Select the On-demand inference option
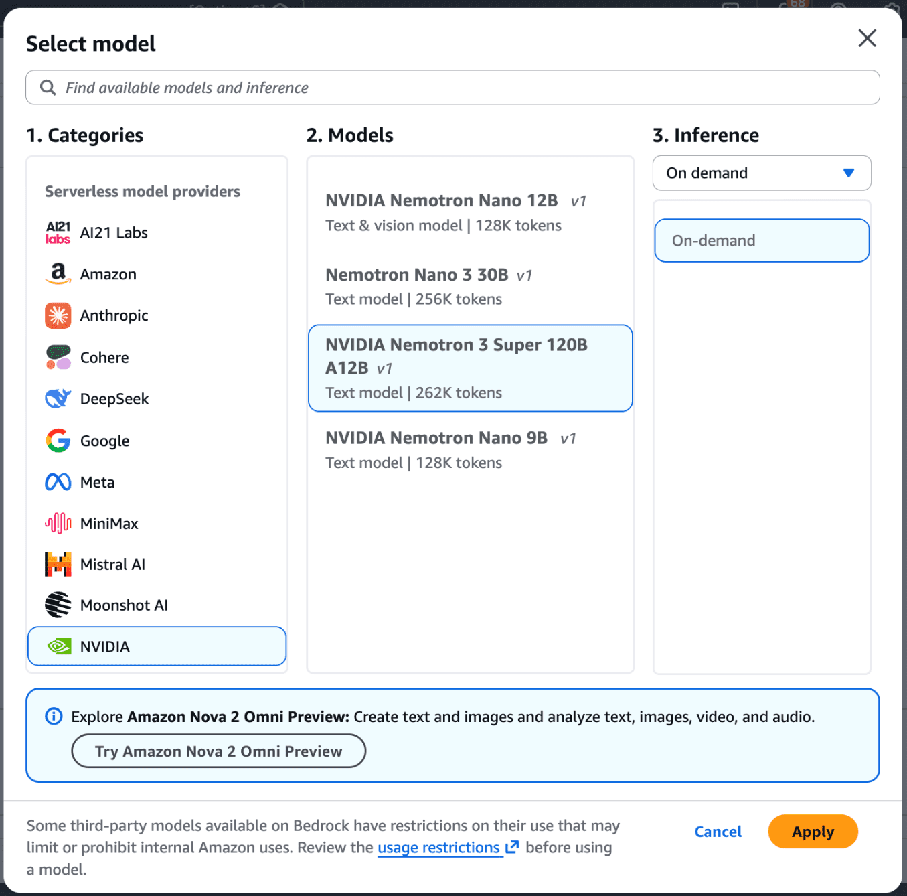Viewport: 907px width, 896px height. point(762,240)
